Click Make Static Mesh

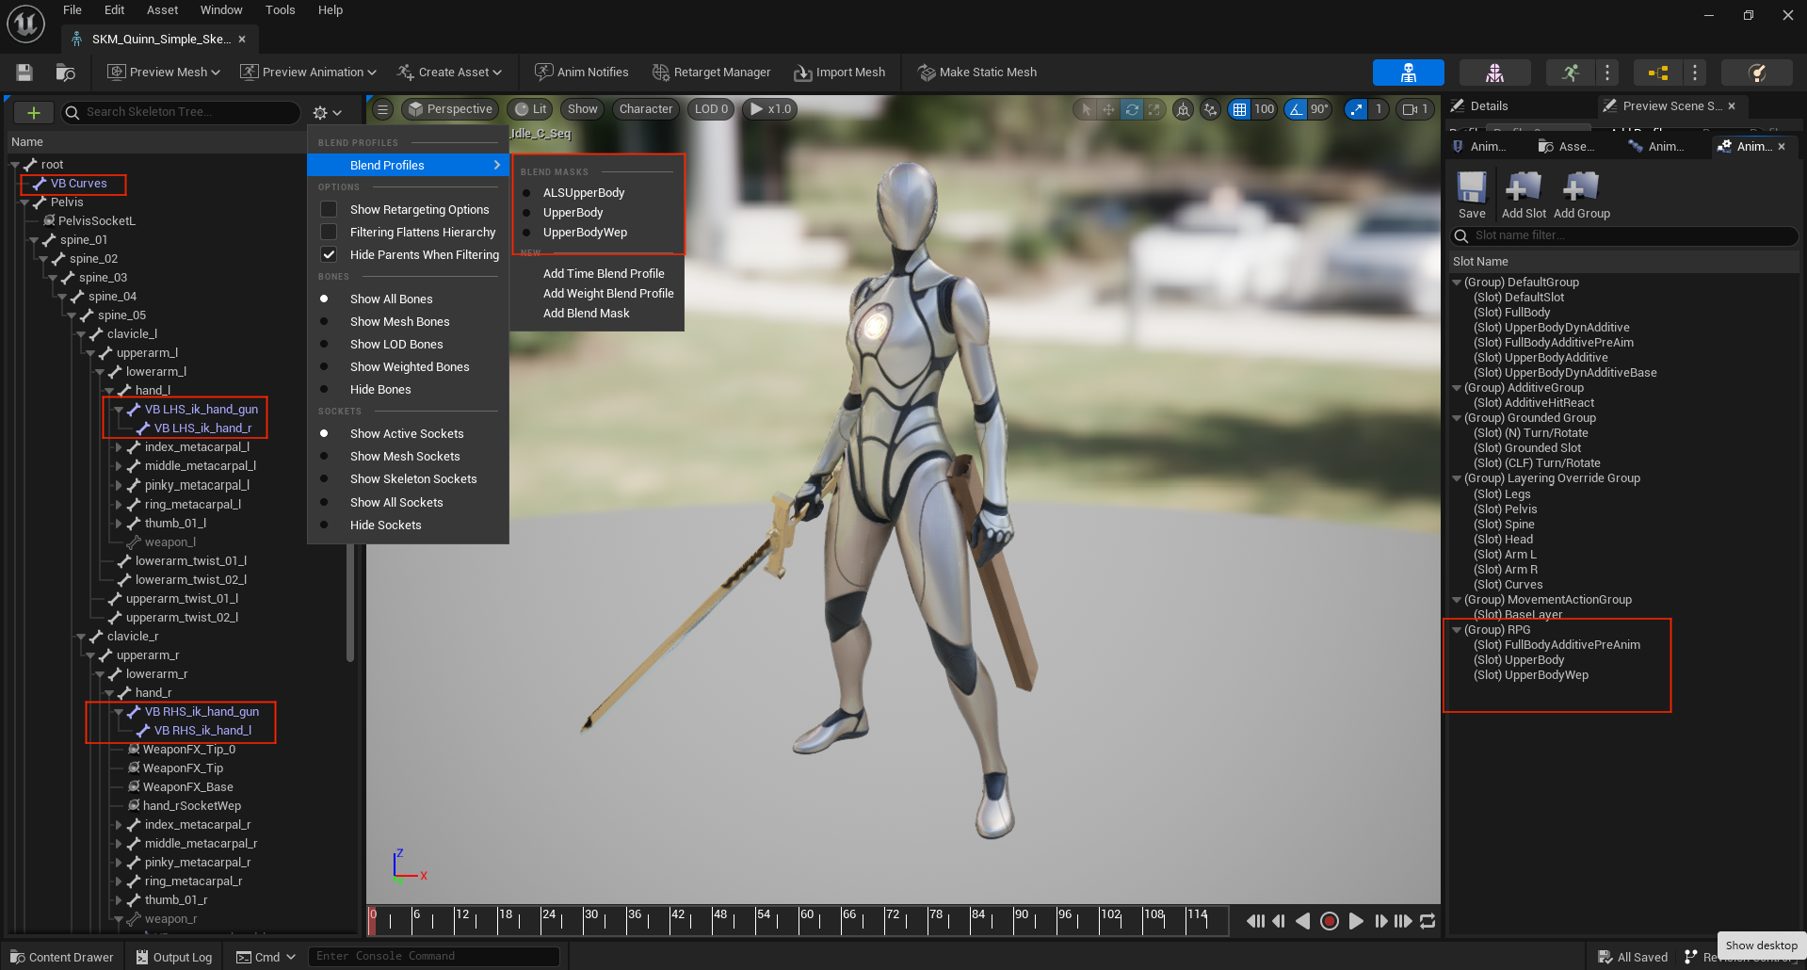[977, 73]
